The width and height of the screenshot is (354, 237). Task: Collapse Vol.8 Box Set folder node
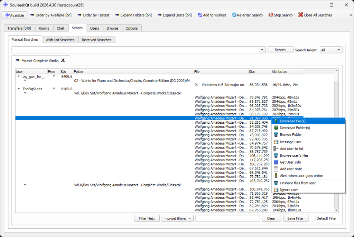[x=25, y=185]
